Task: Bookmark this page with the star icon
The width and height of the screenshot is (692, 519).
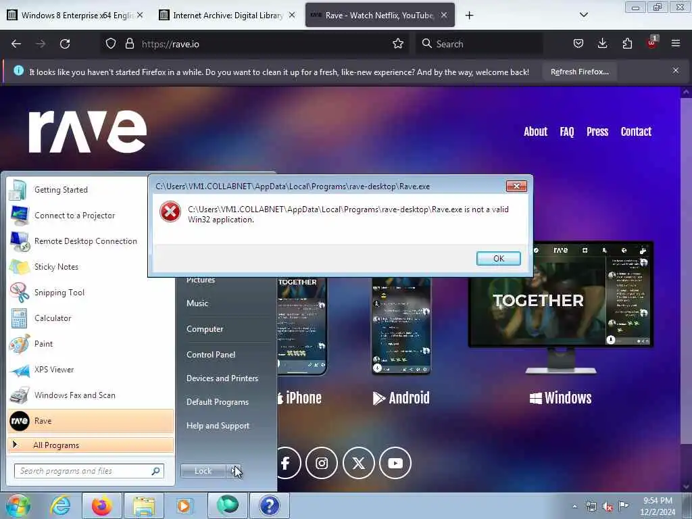Action: (x=398, y=44)
